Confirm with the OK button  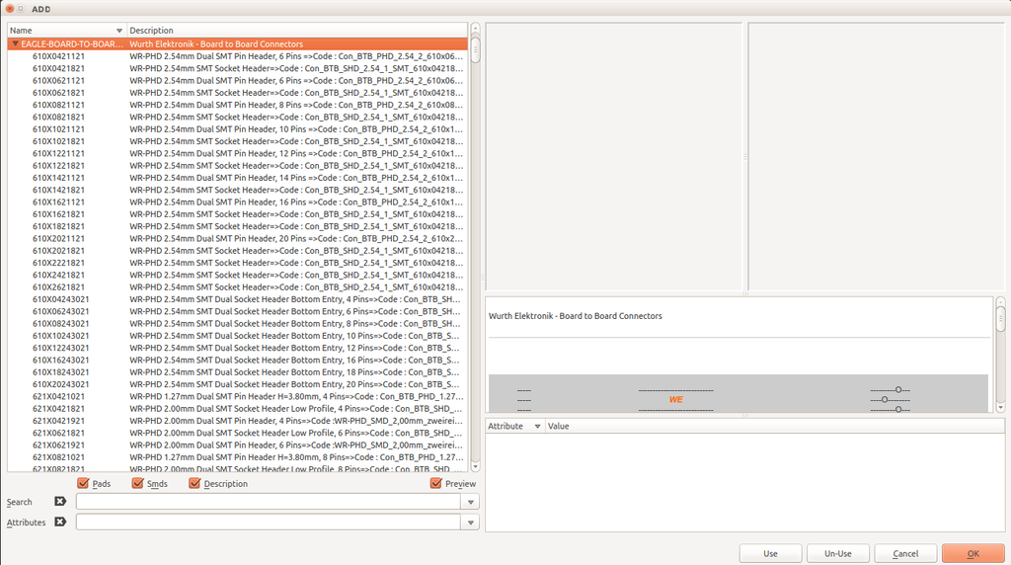tap(972, 553)
